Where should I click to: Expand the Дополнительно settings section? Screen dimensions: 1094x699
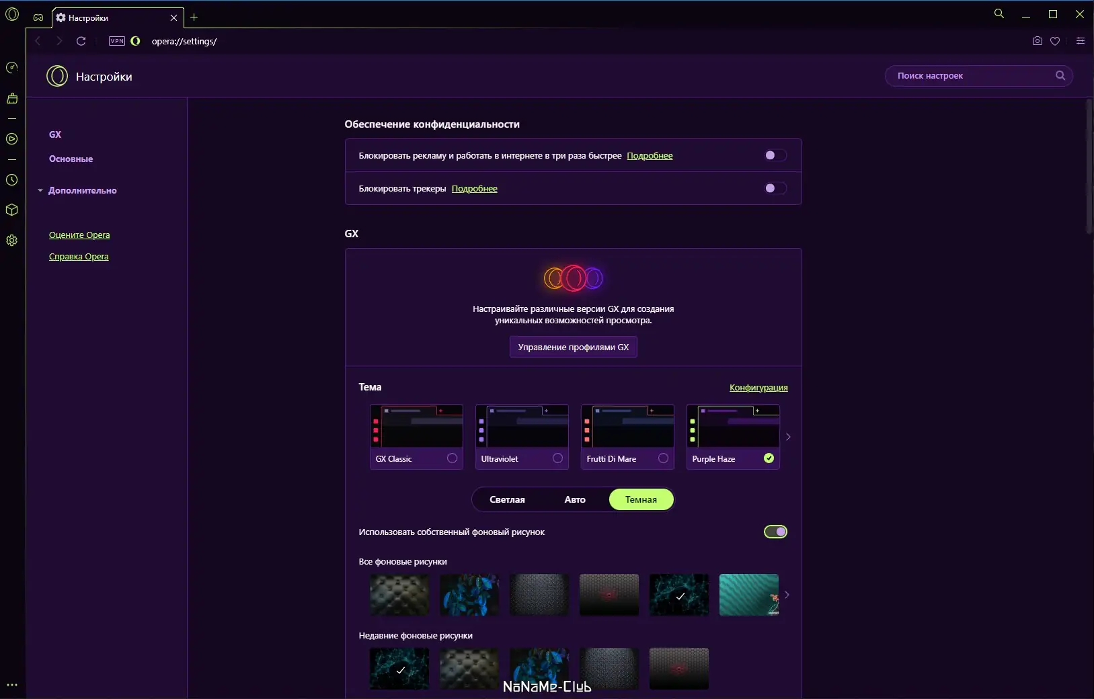[78, 190]
